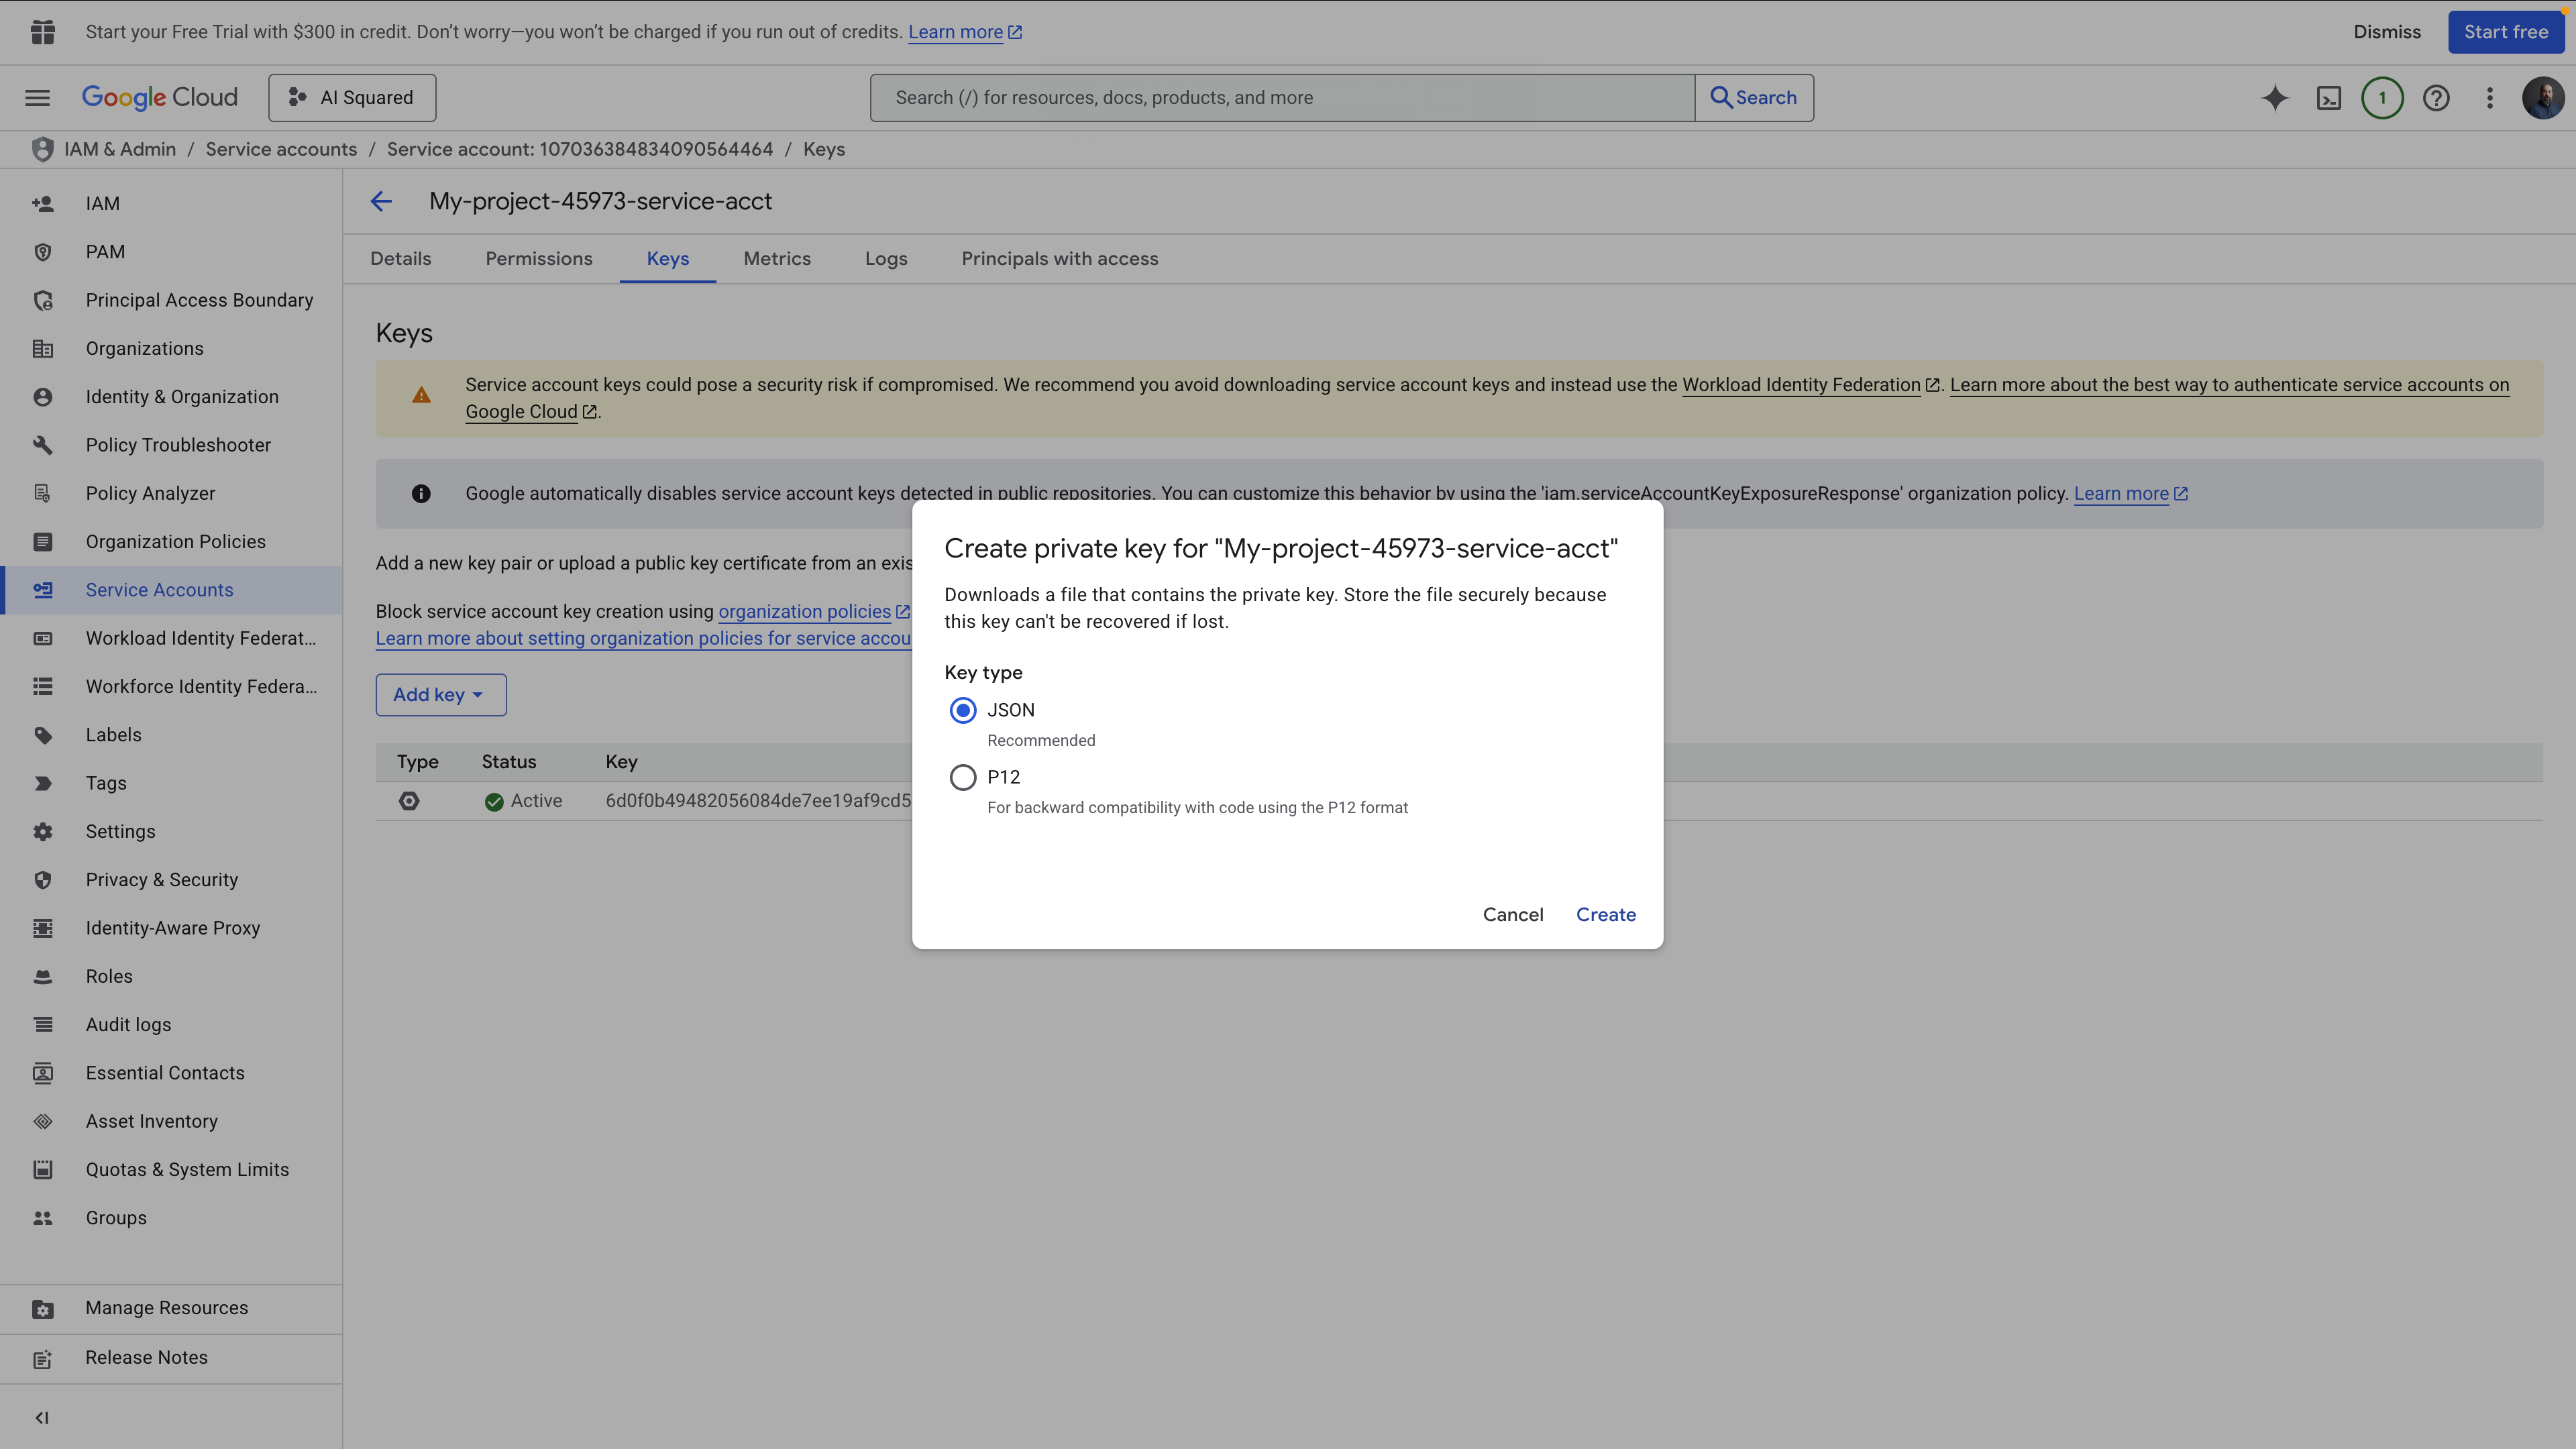Go back using the blue arrow
2576x1449 pixels.
click(x=381, y=201)
